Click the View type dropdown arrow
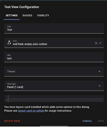The image size is (107, 127). coord(99,86)
